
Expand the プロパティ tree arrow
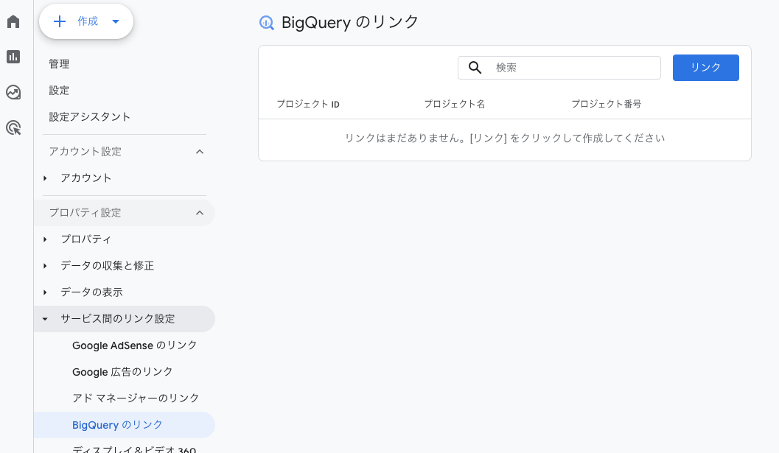click(x=45, y=239)
